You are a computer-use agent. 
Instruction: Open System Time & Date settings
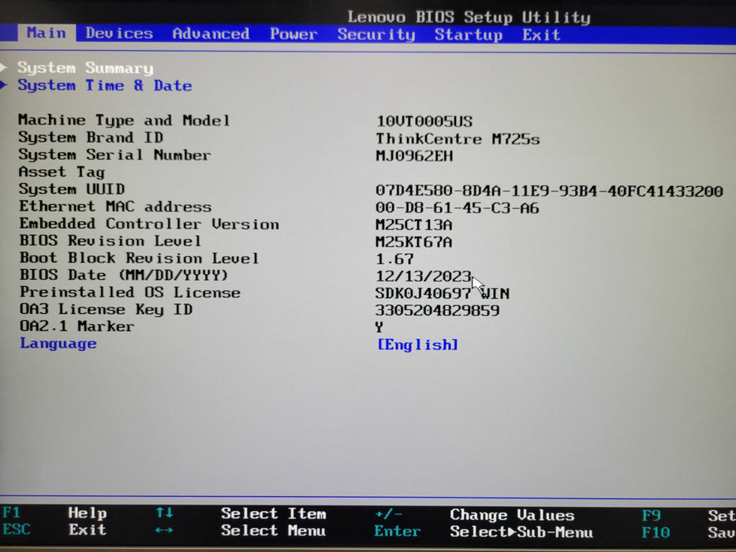[105, 86]
